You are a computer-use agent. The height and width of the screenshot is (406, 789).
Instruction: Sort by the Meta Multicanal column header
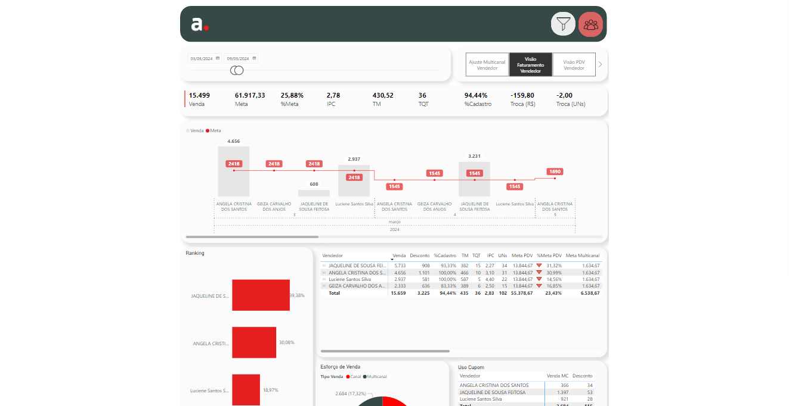(x=583, y=255)
